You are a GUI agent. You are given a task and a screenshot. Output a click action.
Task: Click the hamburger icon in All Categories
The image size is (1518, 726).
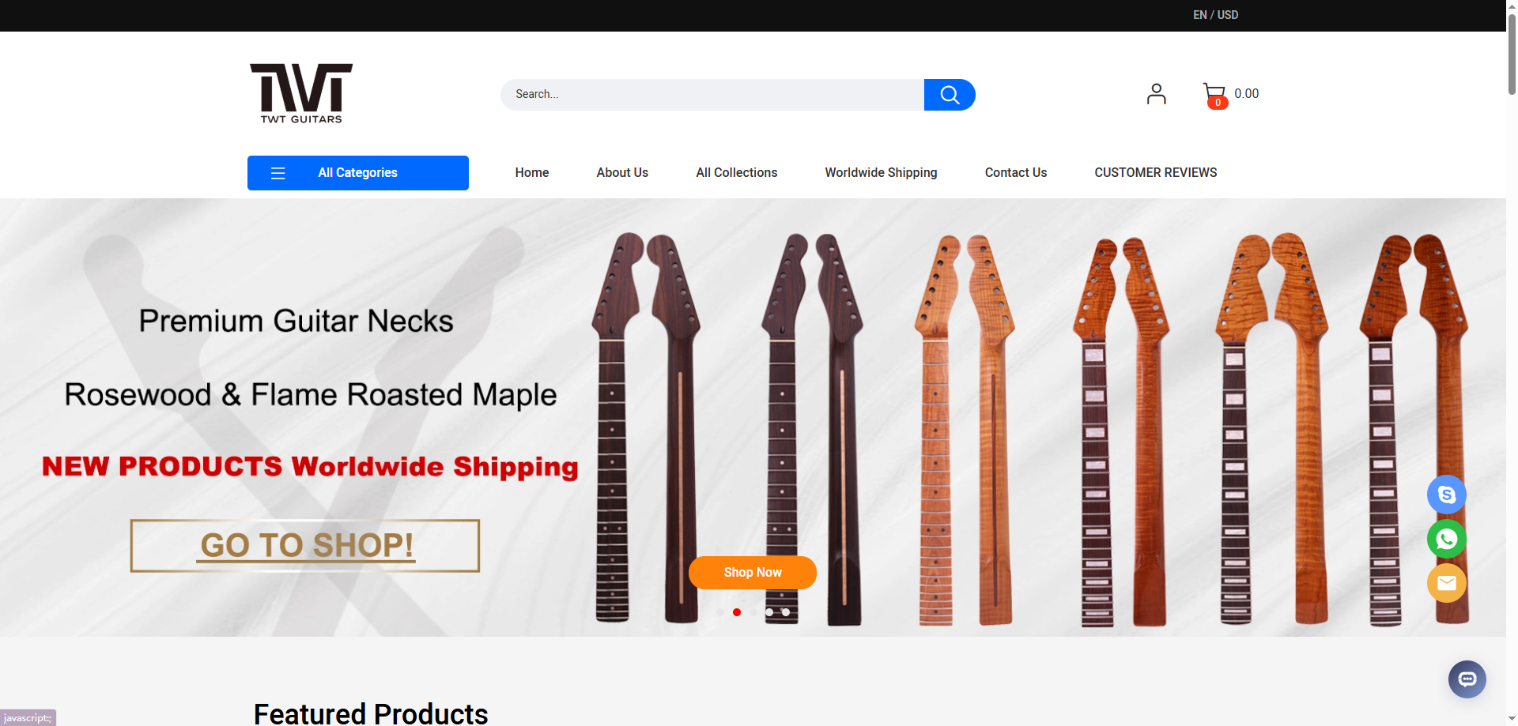click(278, 173)
